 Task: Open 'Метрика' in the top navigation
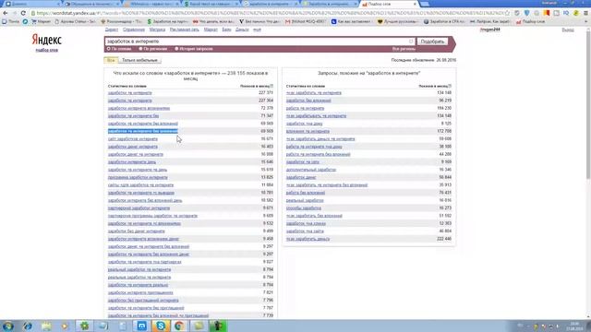[157, 30]
